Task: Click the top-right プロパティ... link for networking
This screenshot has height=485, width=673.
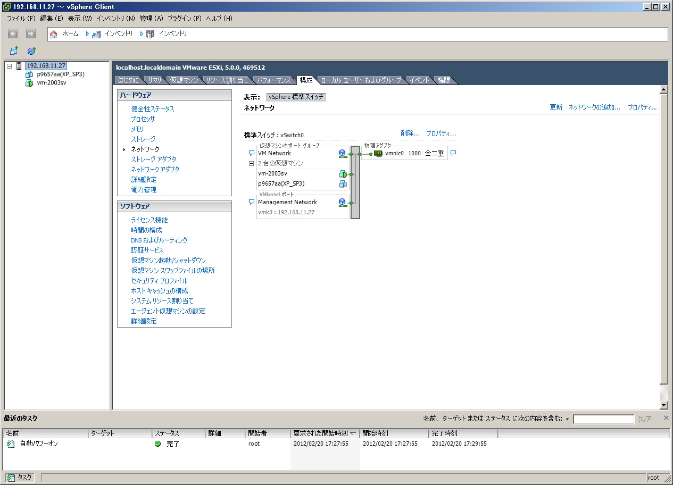Action: click(x=642, y=107)
